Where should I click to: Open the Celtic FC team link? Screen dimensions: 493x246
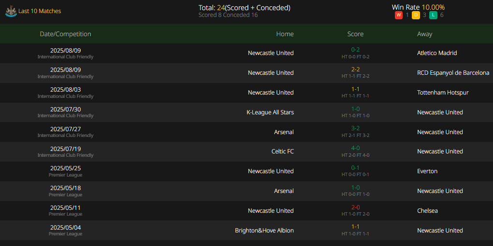(x=283, y=151)
